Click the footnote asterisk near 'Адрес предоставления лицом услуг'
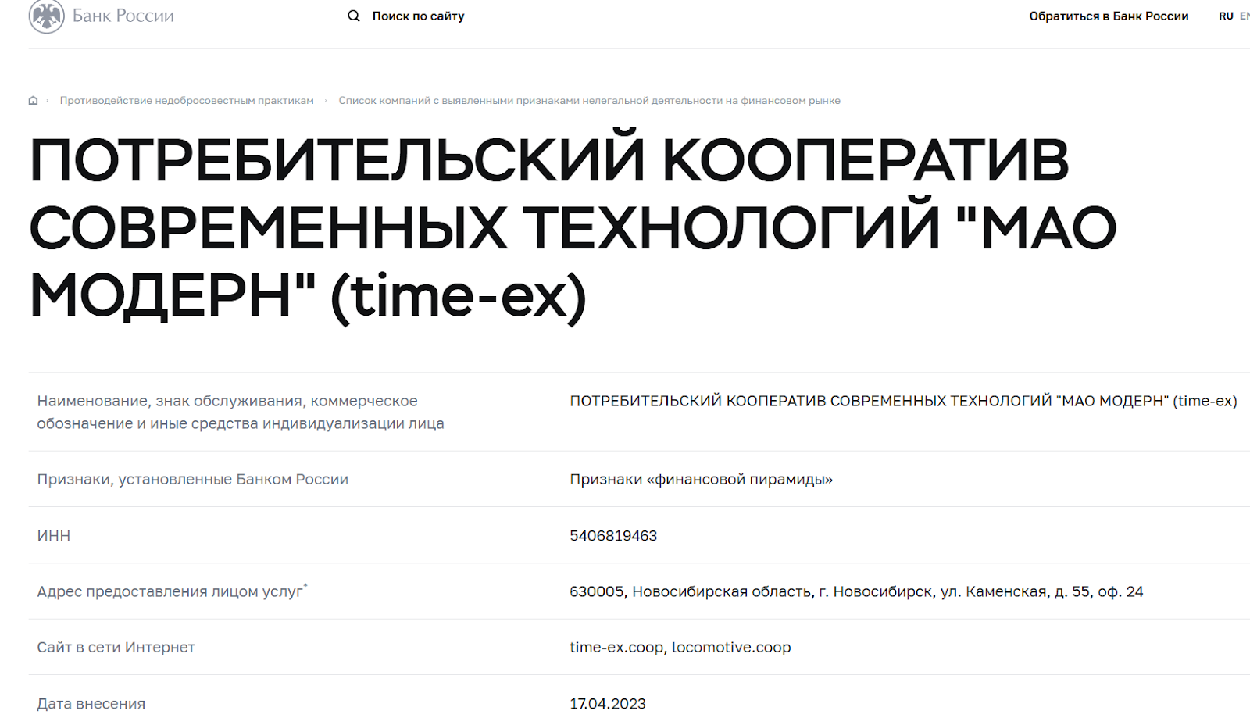1250x718 pixels. pos(305,584)
